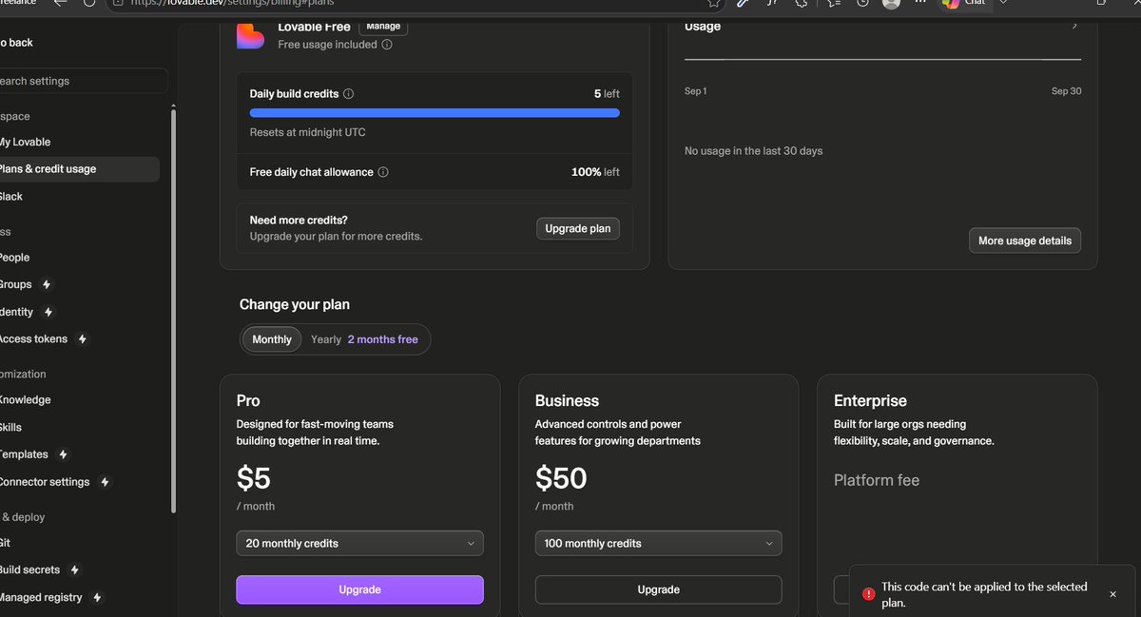The image size is (1141, 617).
Task: Click the browser refresh icon
Action: (x=89, y=3)
